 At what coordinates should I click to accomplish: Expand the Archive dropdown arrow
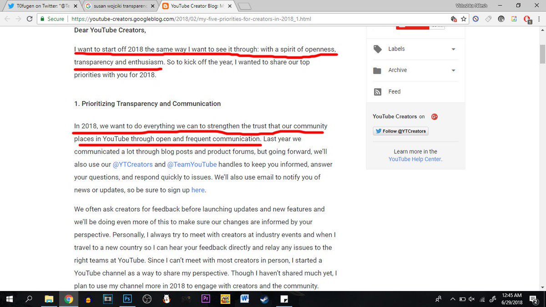[454, 70]
